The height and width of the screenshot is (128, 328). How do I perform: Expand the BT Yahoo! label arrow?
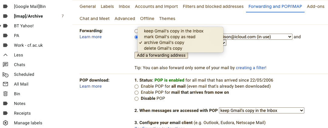tap(1, 26)
